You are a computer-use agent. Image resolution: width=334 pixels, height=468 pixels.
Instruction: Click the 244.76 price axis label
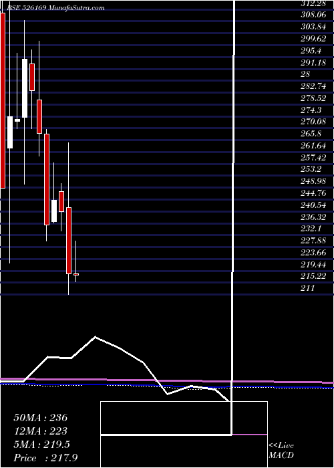click(314, 193)
